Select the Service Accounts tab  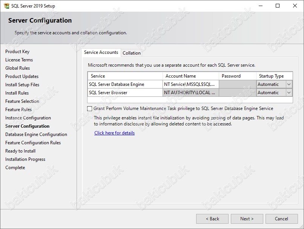101,52
